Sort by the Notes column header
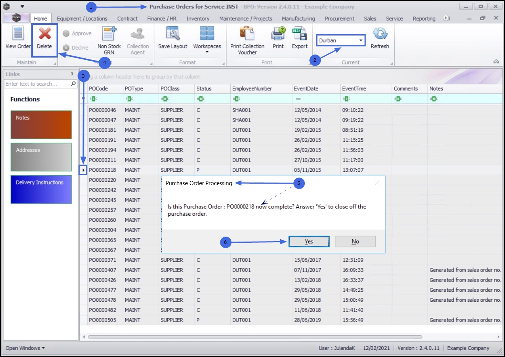Image resolution: width=505 pixels, height=357 pixels. point(465,88)
